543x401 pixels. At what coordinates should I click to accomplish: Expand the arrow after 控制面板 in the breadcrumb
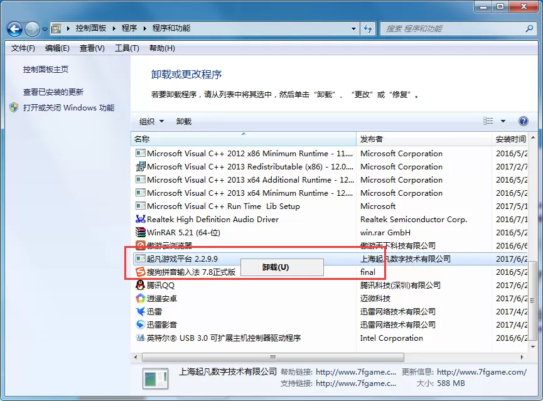(x=114, y=28)
